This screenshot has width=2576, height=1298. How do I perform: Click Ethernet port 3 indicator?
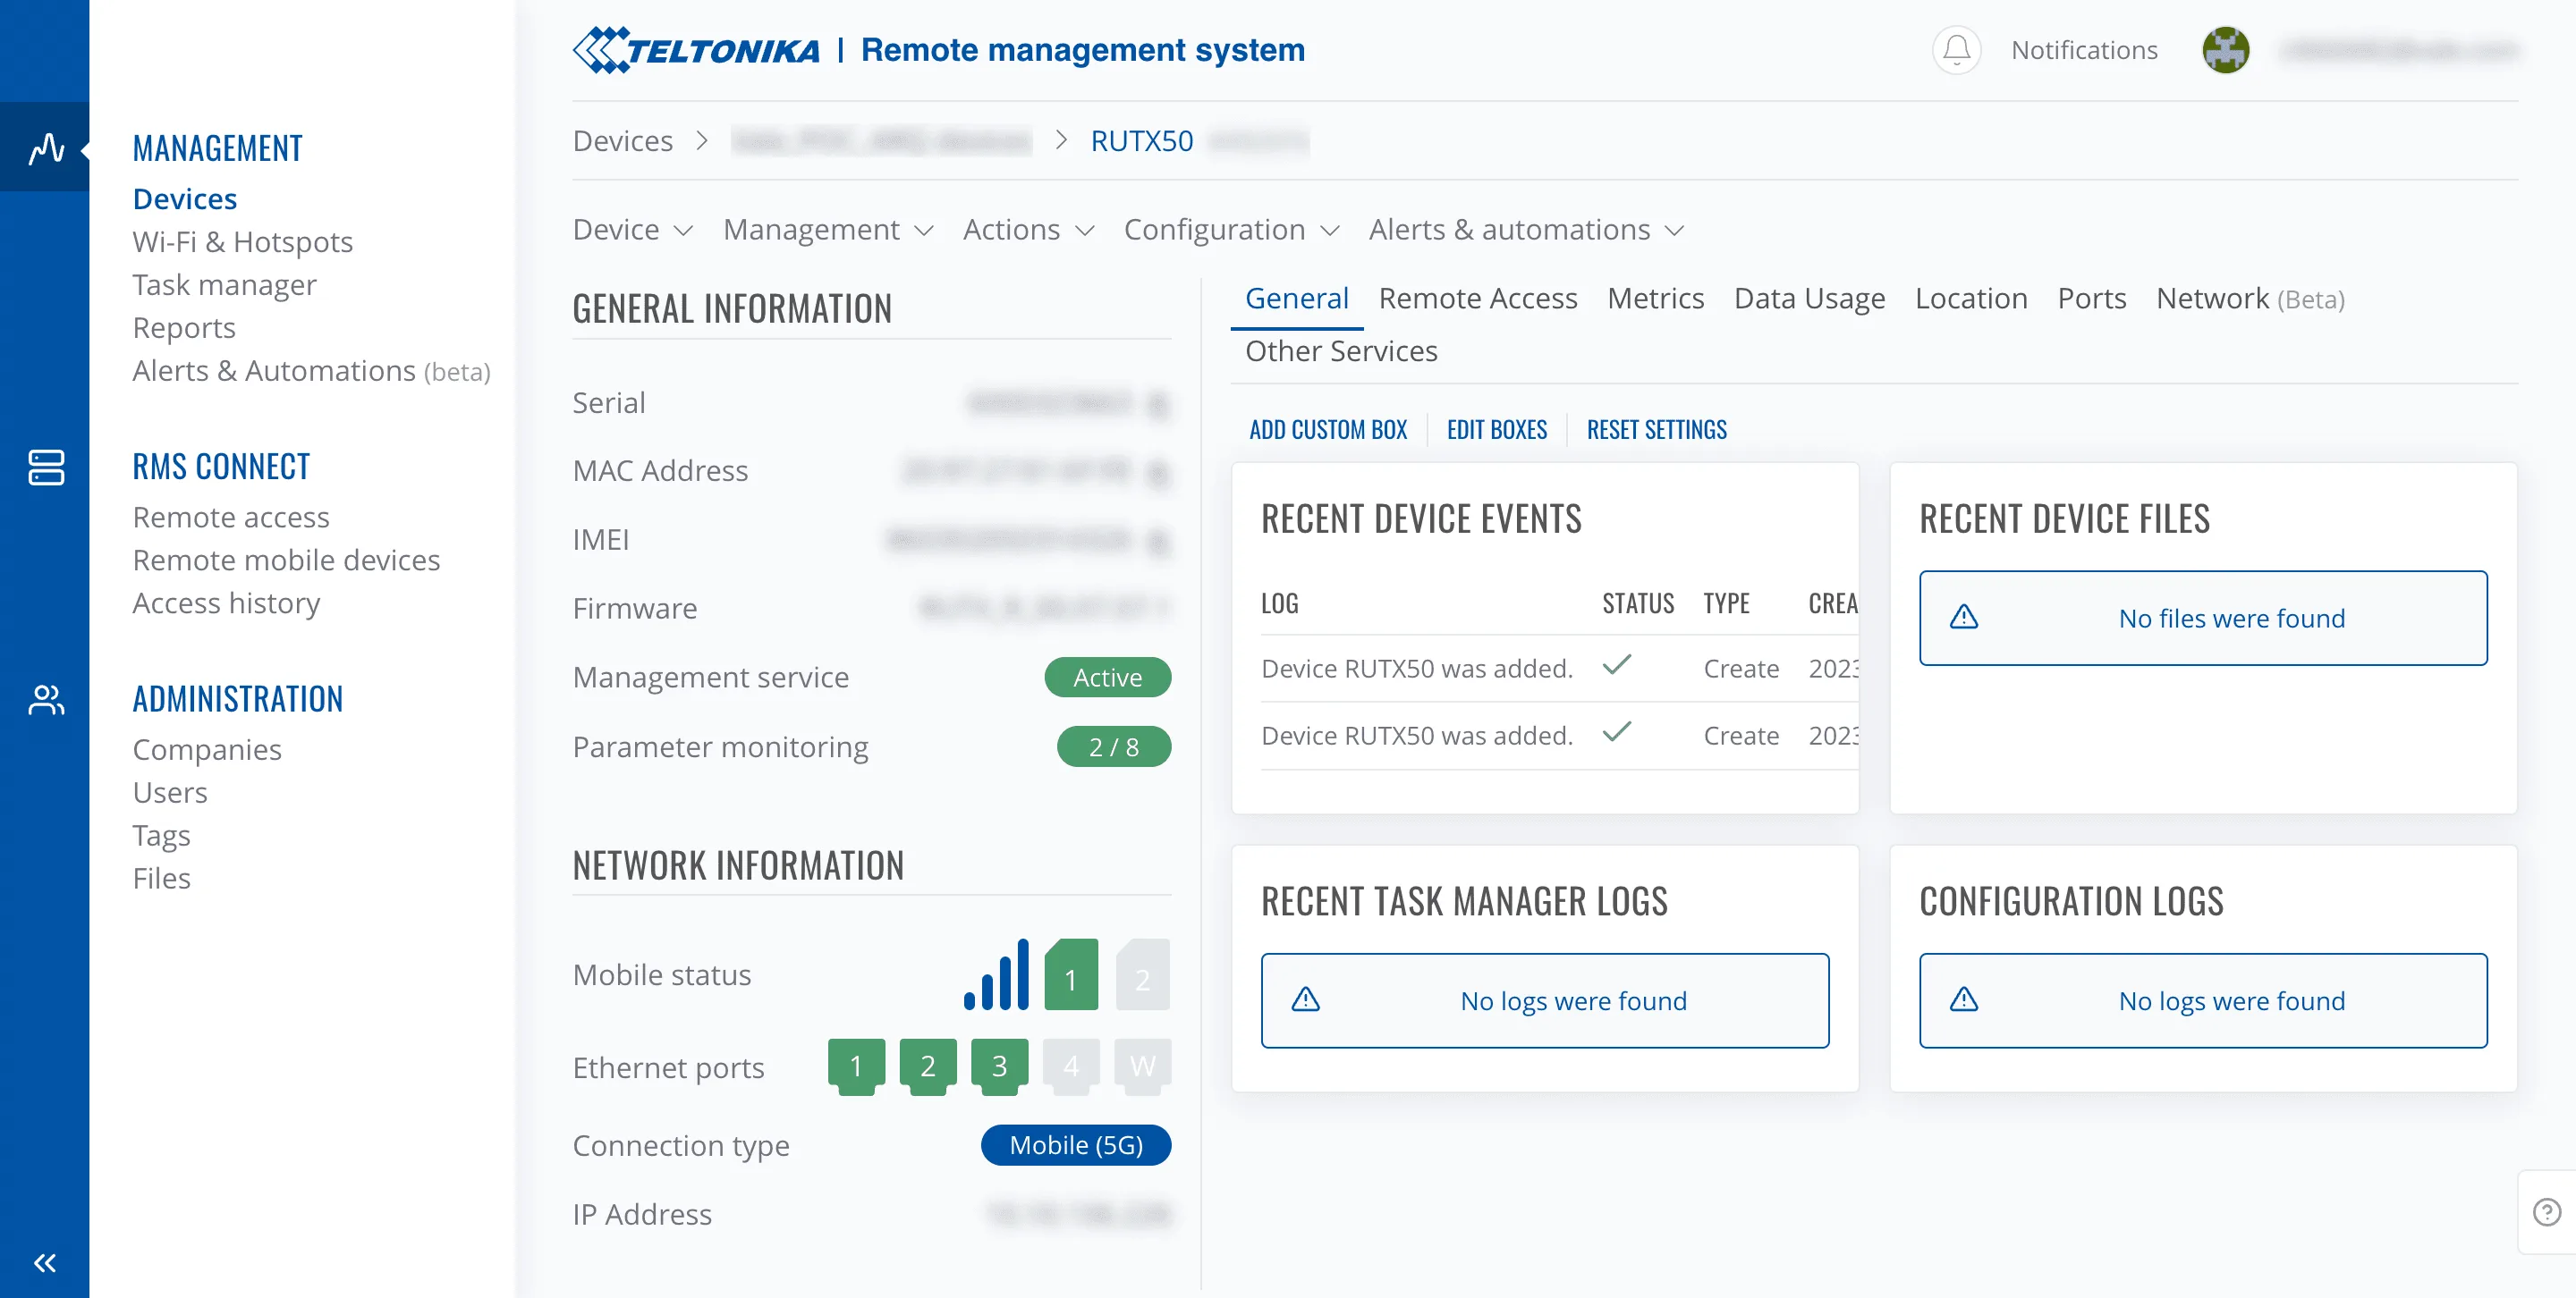999,1066
